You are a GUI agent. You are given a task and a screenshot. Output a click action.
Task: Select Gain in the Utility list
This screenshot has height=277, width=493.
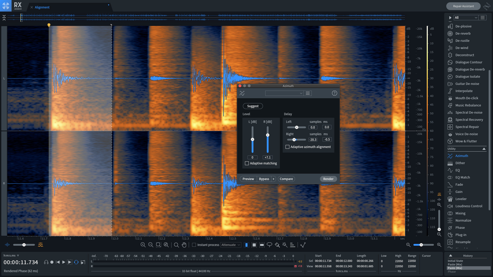pyautogui.click(x=459, y=192)
